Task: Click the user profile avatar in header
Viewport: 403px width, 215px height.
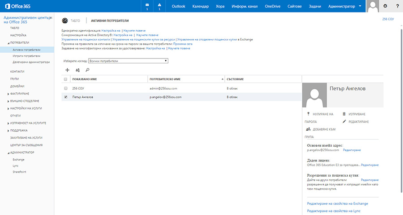Action: coord(373,6)
